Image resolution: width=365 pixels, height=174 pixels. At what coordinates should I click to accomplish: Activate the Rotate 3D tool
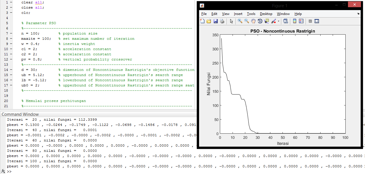point(260,21)
